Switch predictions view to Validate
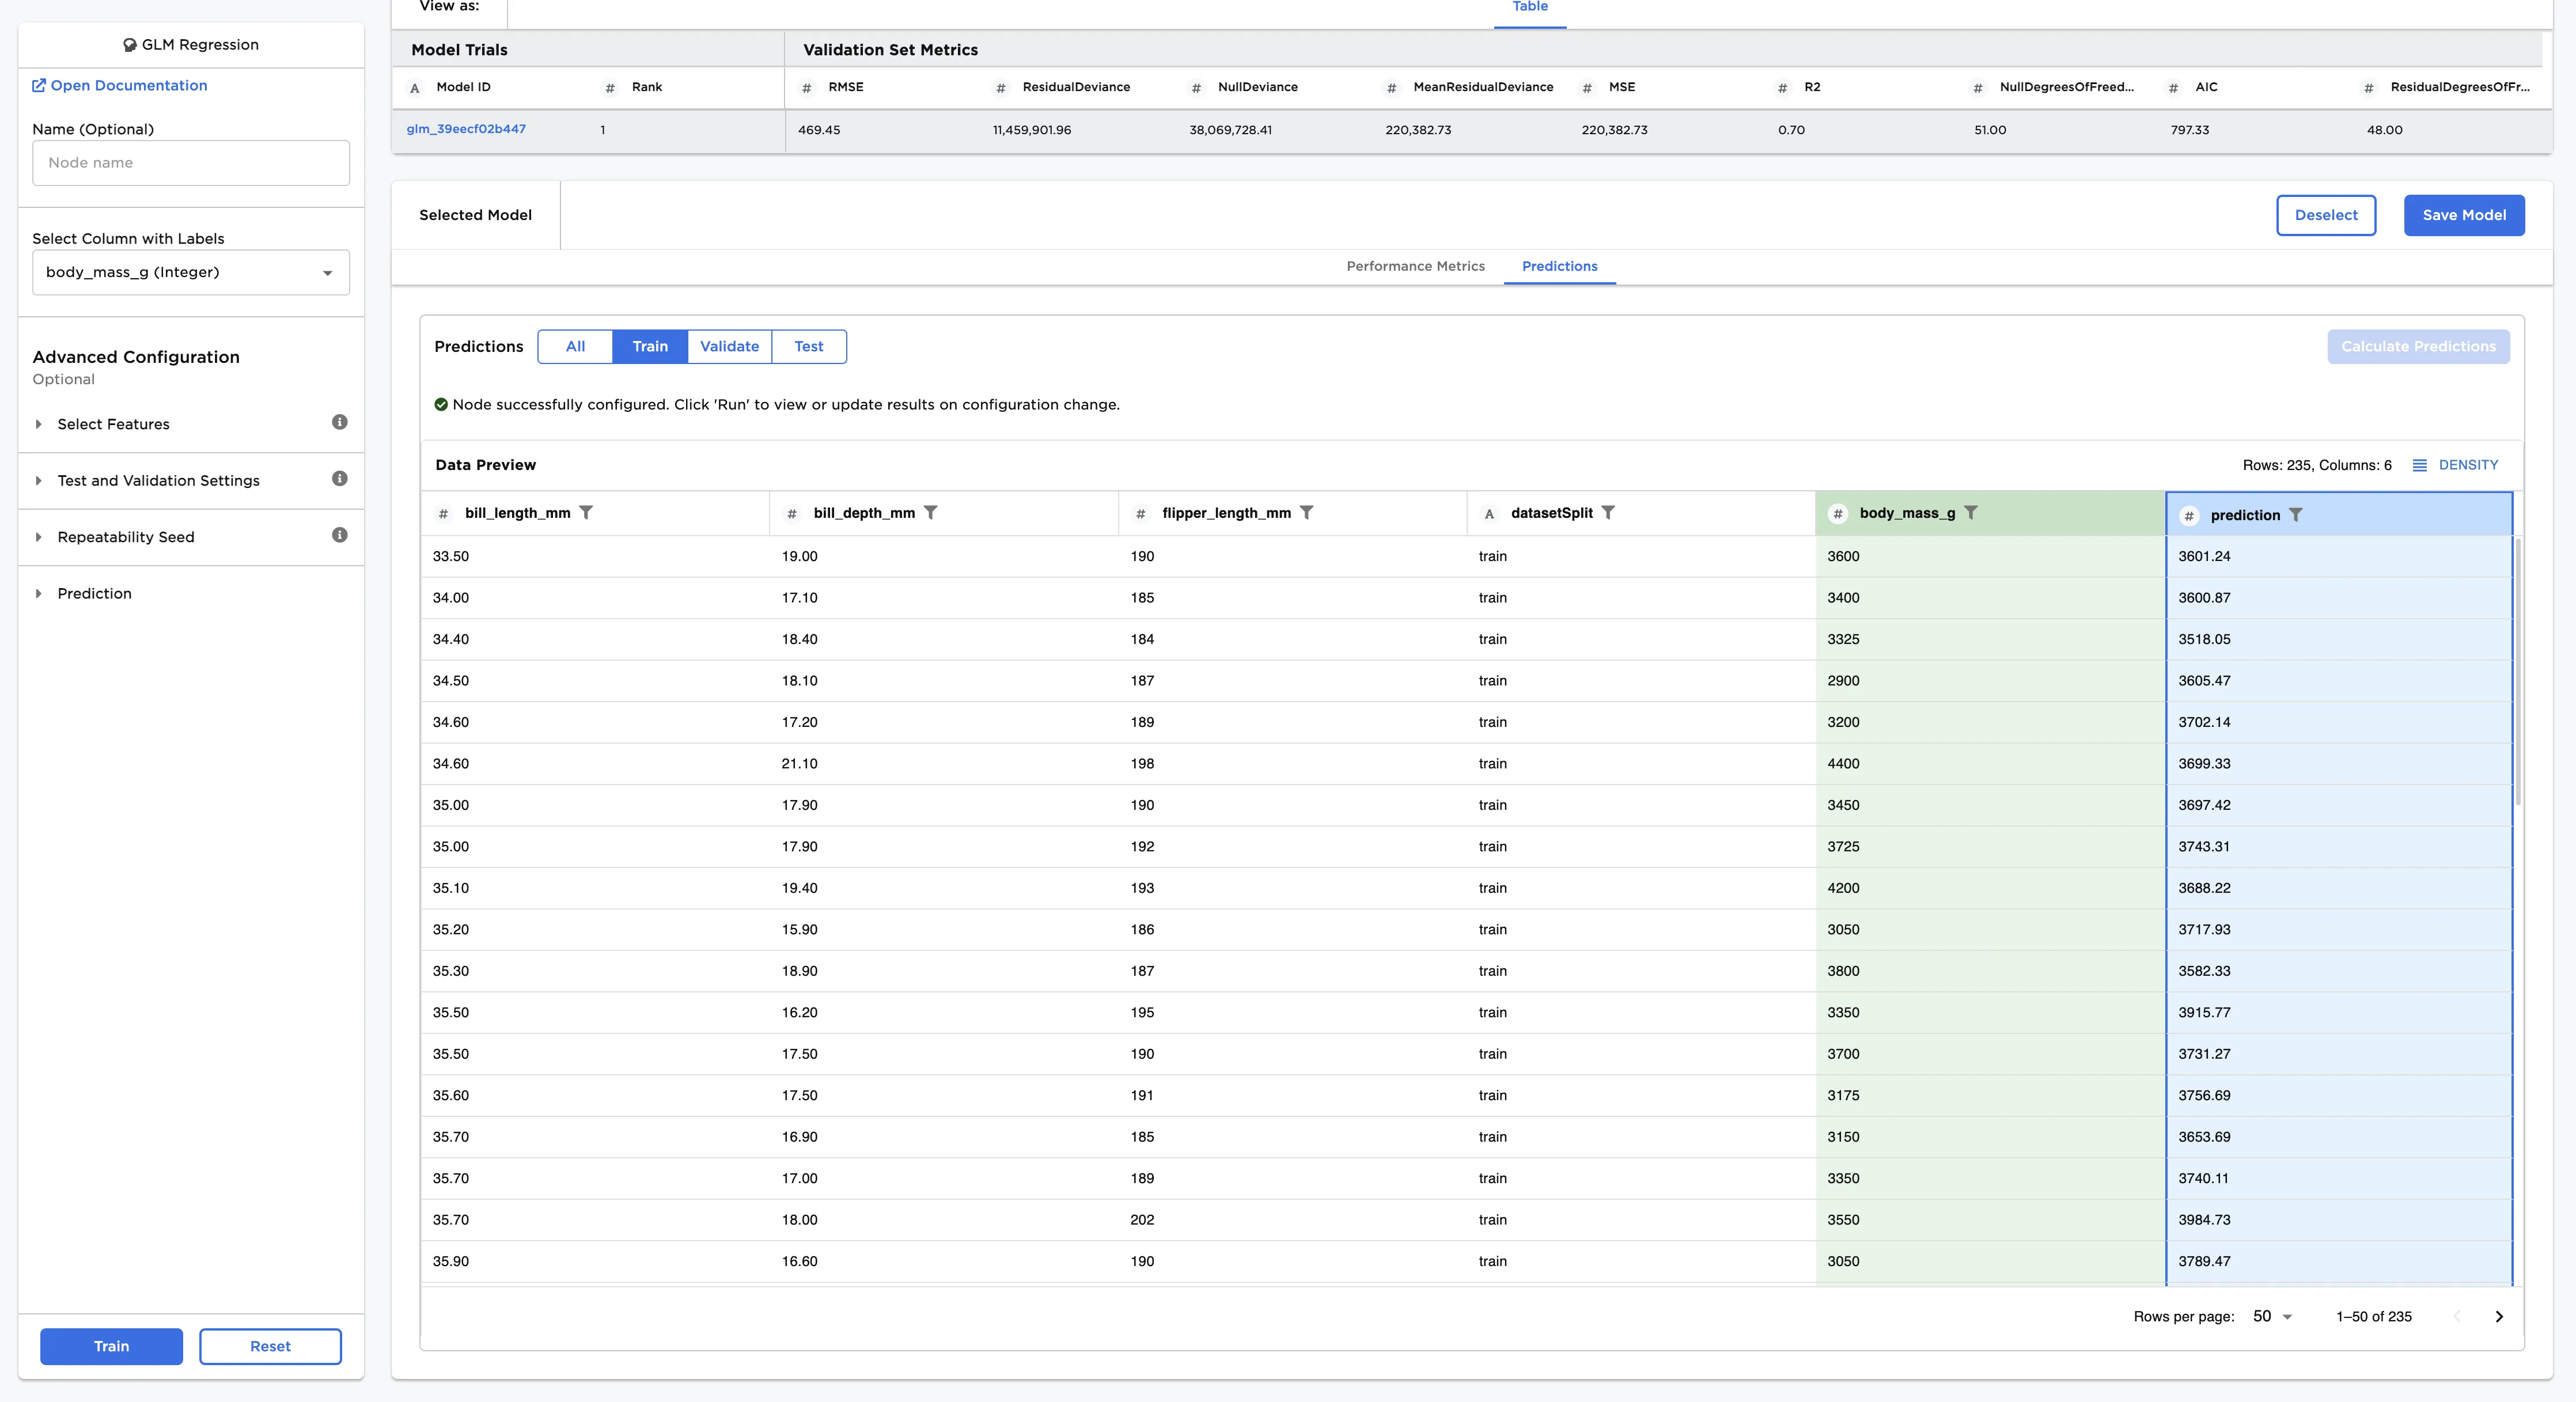 pos(729,346)
